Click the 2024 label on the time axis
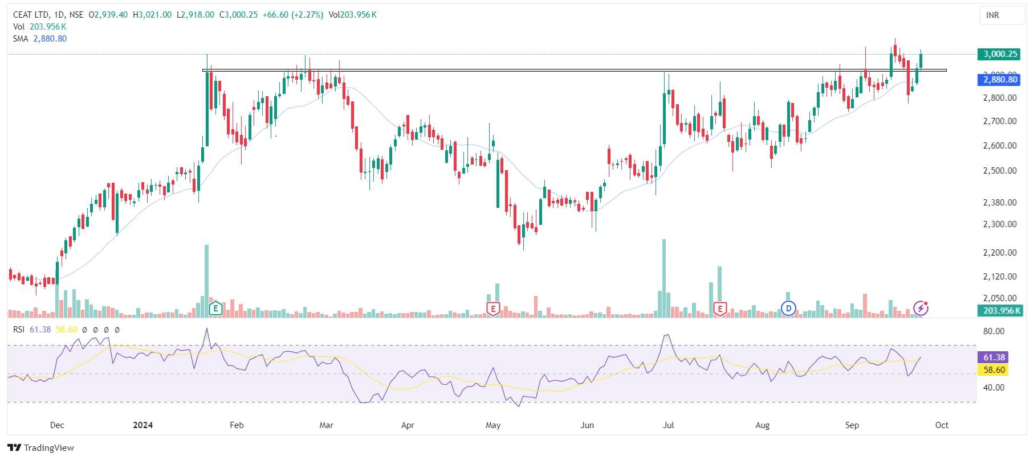The image size is (1034, 460). click(143, 425)
